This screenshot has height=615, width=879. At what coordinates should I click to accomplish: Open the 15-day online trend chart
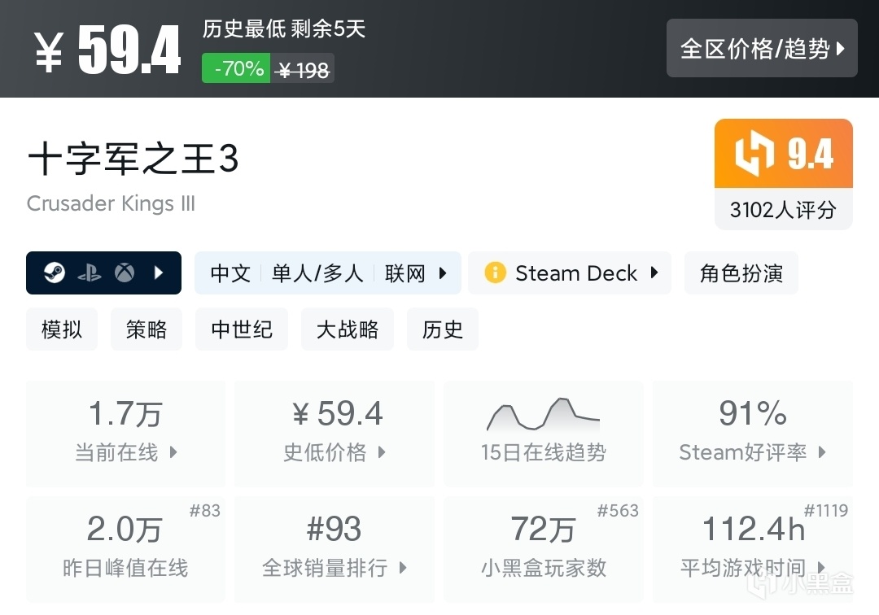(x=543, y=433)
